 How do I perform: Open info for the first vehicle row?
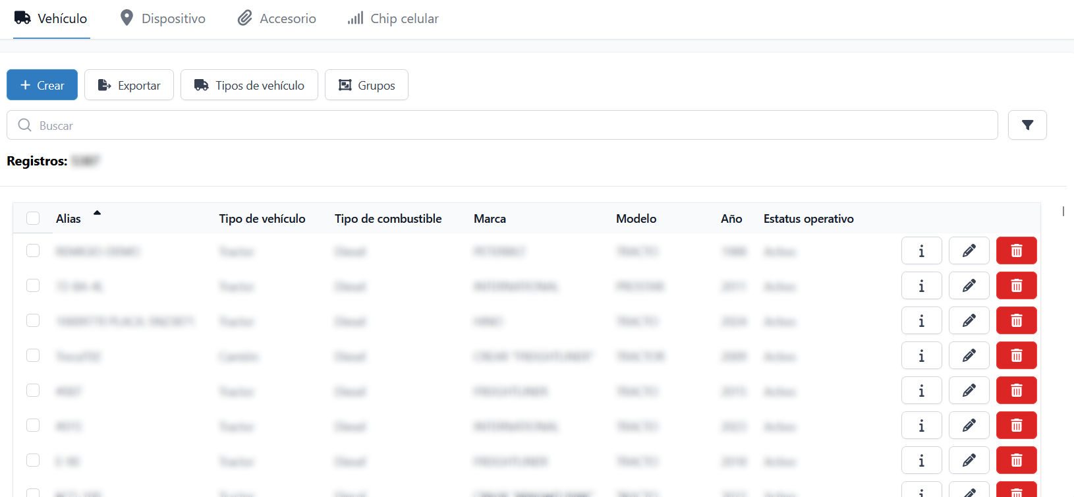coord(921,250)
